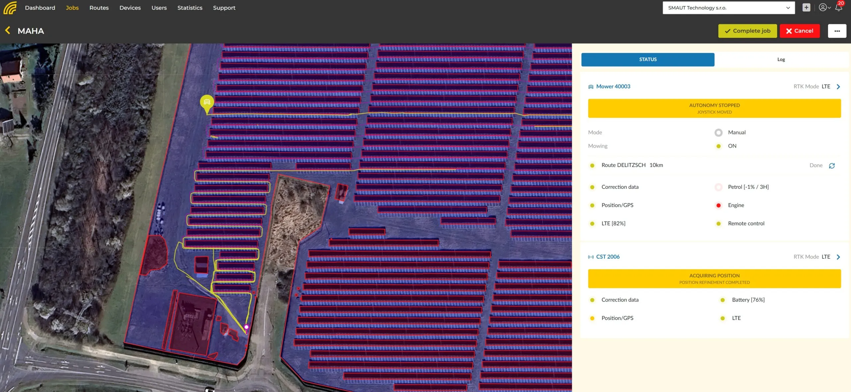The height and width of the screenshot is (392, 851).
Task: Switch to the Log tab
Action: (x=781, y=60)
